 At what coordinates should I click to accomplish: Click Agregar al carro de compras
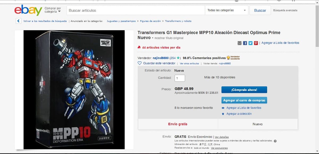coord(244,100)
